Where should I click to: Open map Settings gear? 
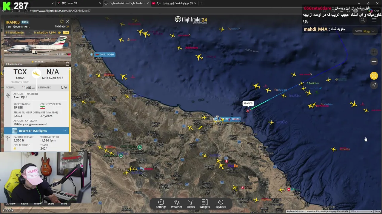(161, 204)
